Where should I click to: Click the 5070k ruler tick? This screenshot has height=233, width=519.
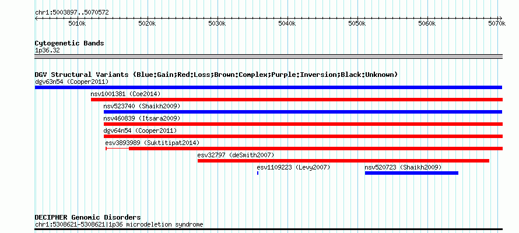click(x=496, y=23)
